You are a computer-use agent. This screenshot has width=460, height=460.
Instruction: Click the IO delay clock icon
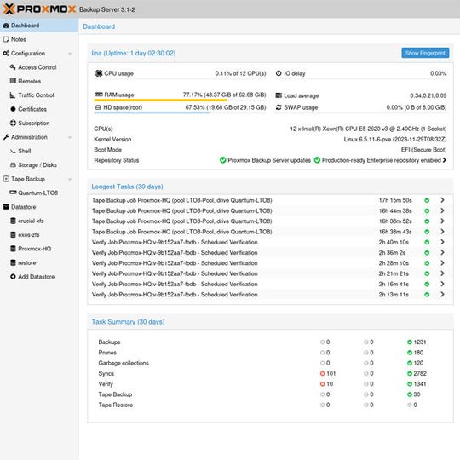click(x=279, y=73)
